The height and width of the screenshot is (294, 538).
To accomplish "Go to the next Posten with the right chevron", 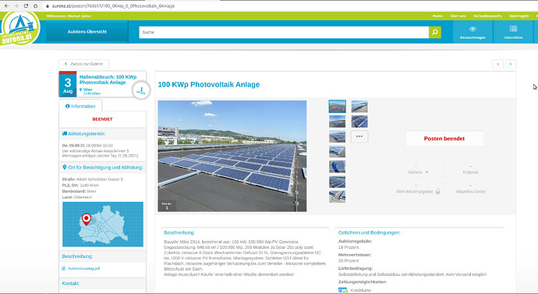I will pyautogui.click(x=510, y=64).
